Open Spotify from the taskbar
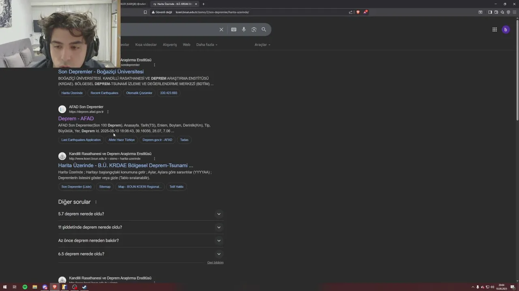The image size is (519, 291). (x=25, y=287)
